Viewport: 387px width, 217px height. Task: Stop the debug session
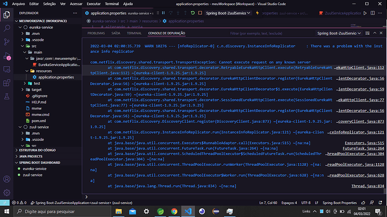tap(200, 13)
